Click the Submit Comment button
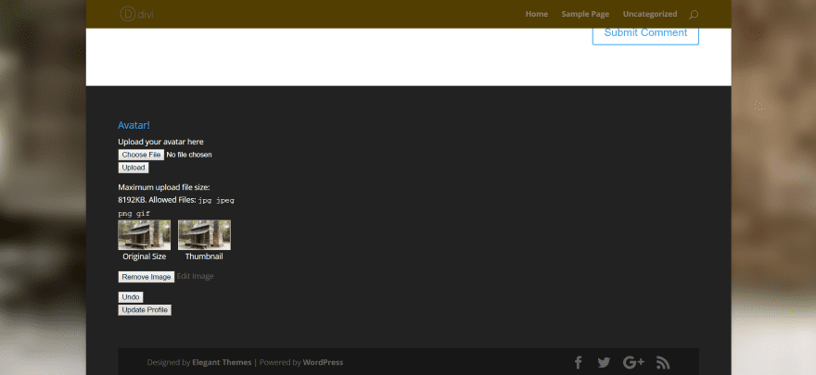816x375 pixels. pyautogui.click(x=645, y=34)
